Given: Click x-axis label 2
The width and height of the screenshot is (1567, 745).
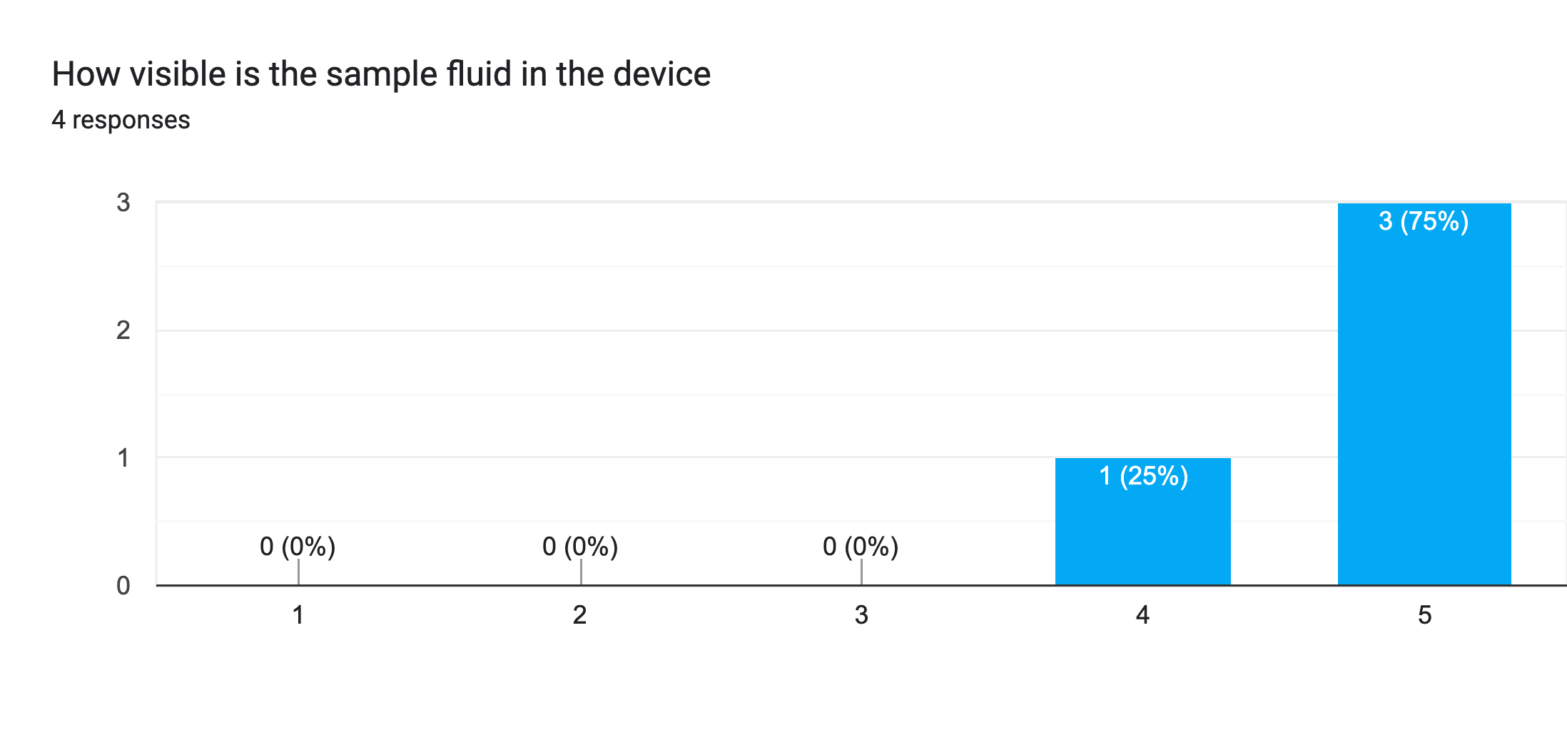Looking at the screenshot, I should click(580, 615).
